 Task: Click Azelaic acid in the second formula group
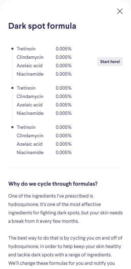tap(29, 105)
